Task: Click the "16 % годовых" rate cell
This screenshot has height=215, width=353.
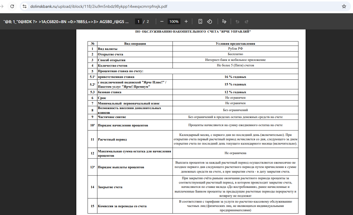Action: coord(235,77)
